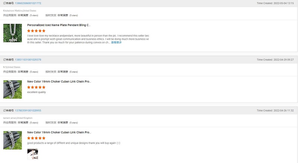Screen dimensions: 298x163
Task: Click Time Created 2022-05-04 13:15 timestamp
Action: 275,3
